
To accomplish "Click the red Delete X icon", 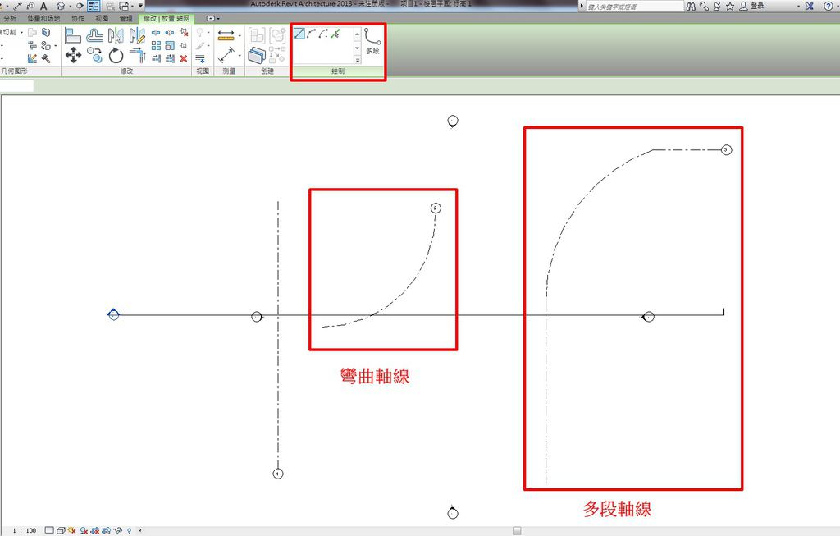I will (183, 58).
